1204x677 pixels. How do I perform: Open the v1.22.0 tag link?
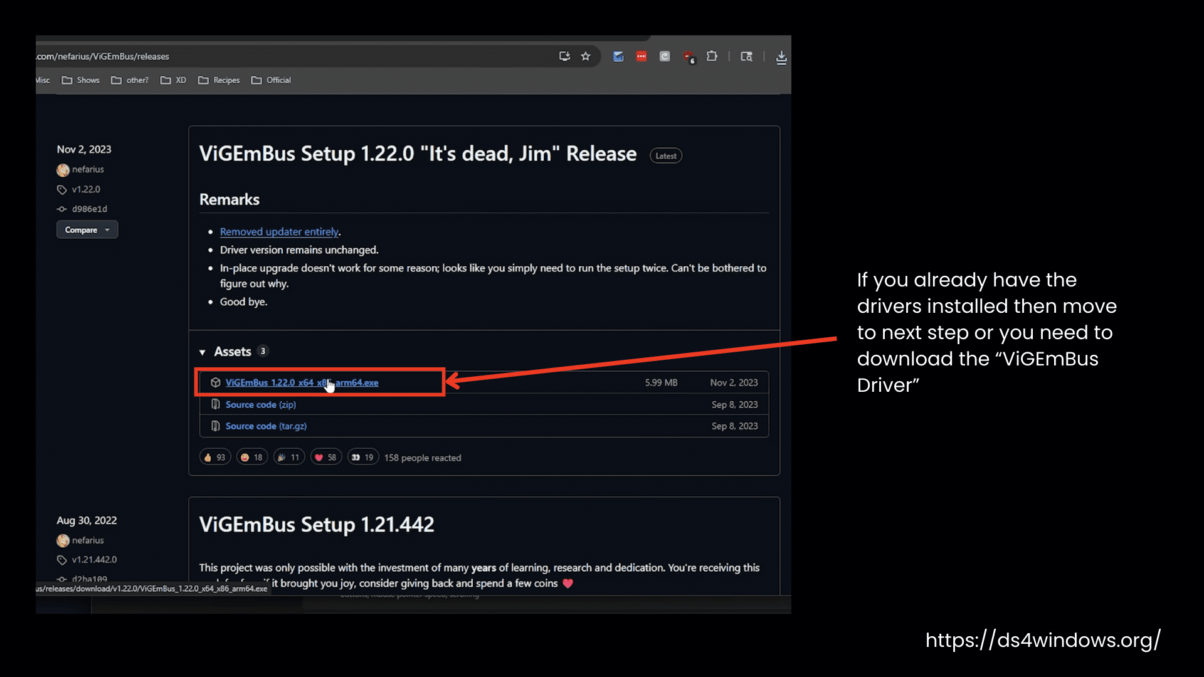click(x=86, y=189)
